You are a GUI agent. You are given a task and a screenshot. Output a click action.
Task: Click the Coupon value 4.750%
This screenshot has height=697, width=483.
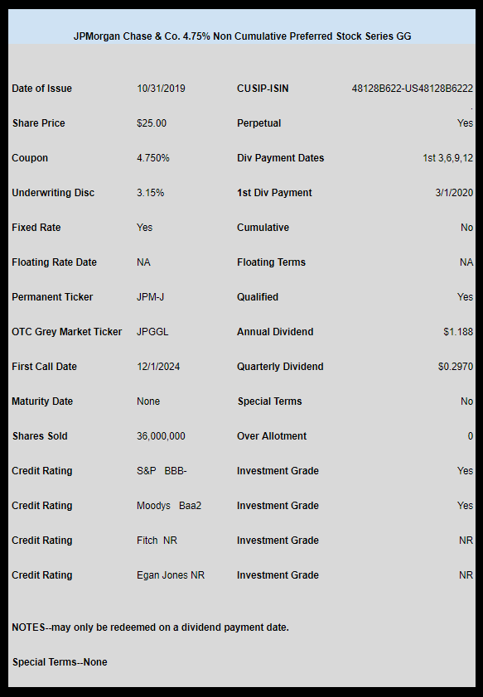pyautogui.click(x=153, y=158)
